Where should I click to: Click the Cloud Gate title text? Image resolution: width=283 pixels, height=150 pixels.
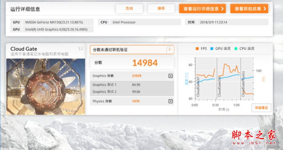[24, 49]
